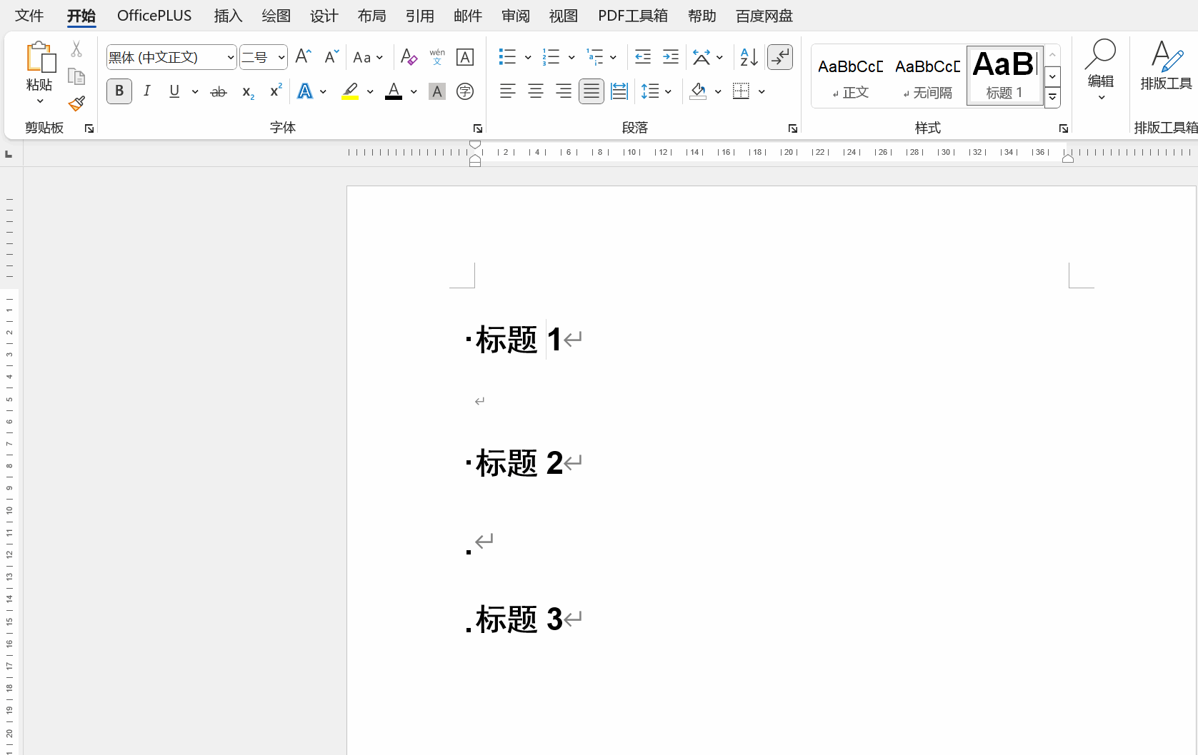Apply the yellow text highlight color
The height and width of the screenshot is (755, 1198).
350,91
